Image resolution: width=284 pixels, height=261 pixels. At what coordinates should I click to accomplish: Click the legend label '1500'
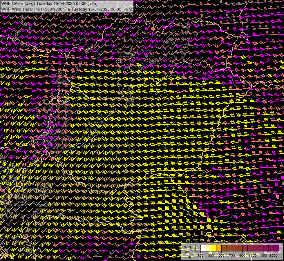pos(274,255)
